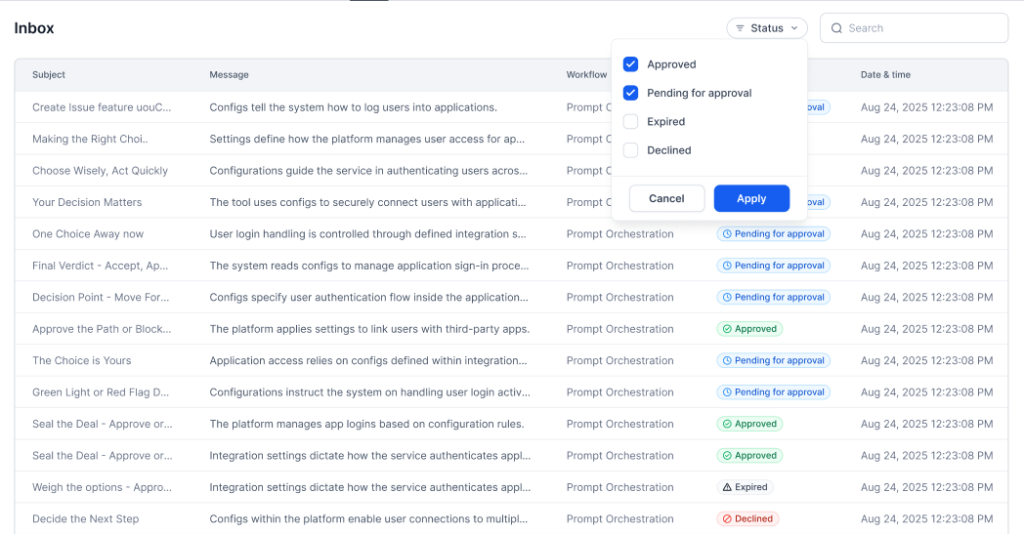Click the Expired warning triangle icon
The image size is (1024, 534).
click(726, 487)
